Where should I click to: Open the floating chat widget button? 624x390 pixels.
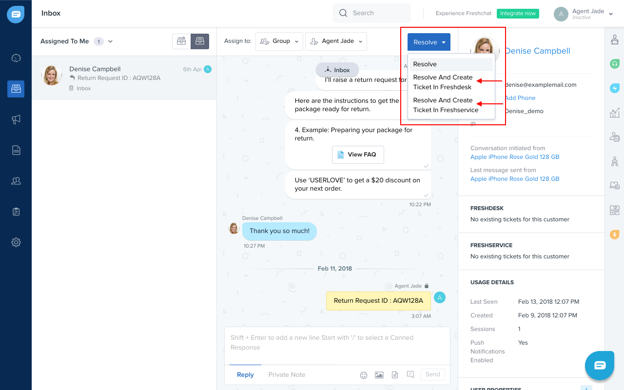click(x=600, y=365)
